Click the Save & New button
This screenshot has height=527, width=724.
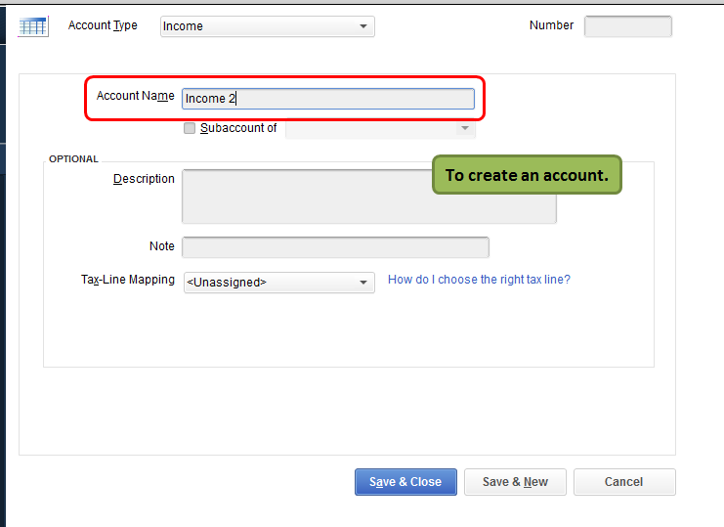515,482
